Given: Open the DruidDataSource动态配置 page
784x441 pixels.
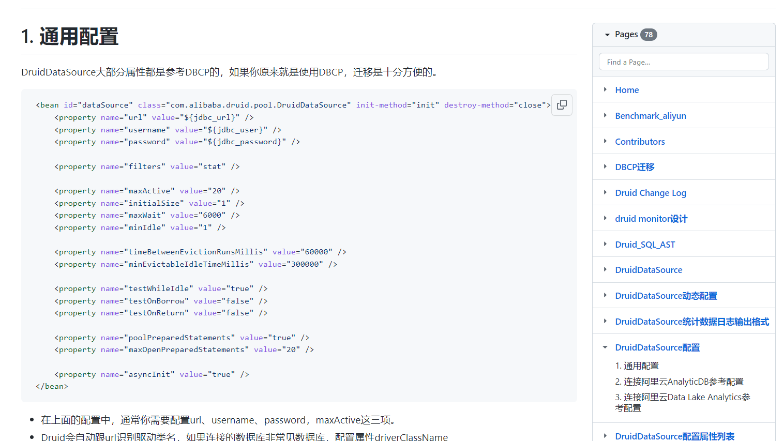Looking at the screenshot, I should [666, 296].
